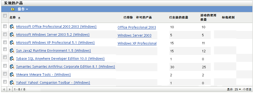
Task: Click product icon beside VMware Tools
Action: click(x=12, y=75)
